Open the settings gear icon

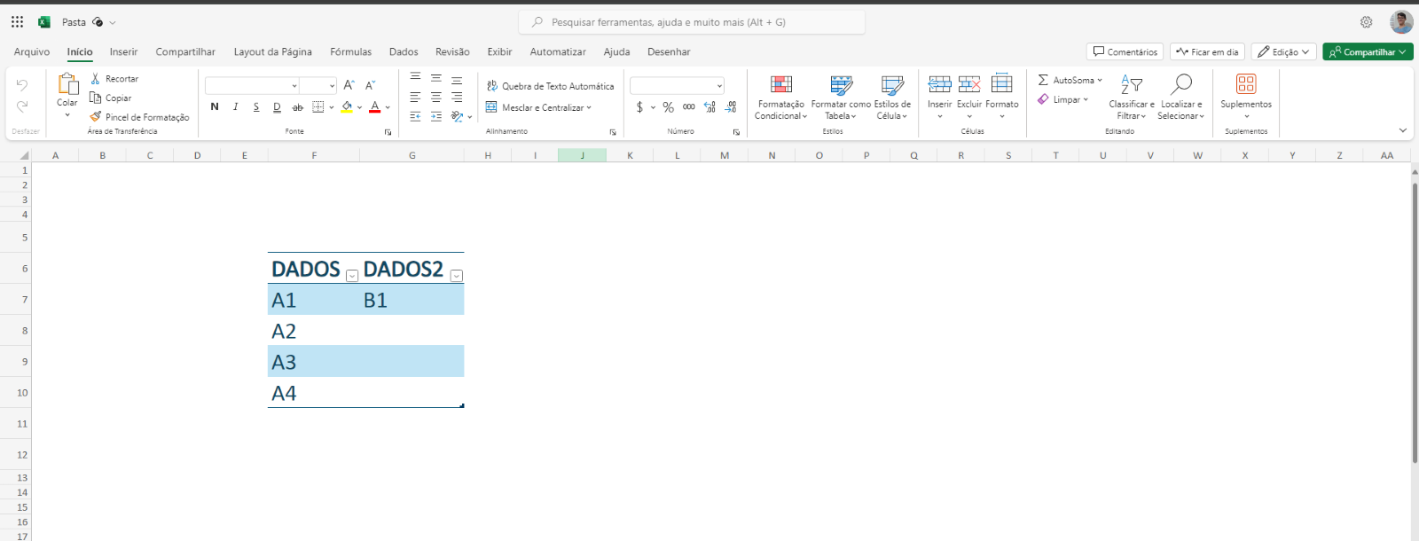click(1366, 22)
